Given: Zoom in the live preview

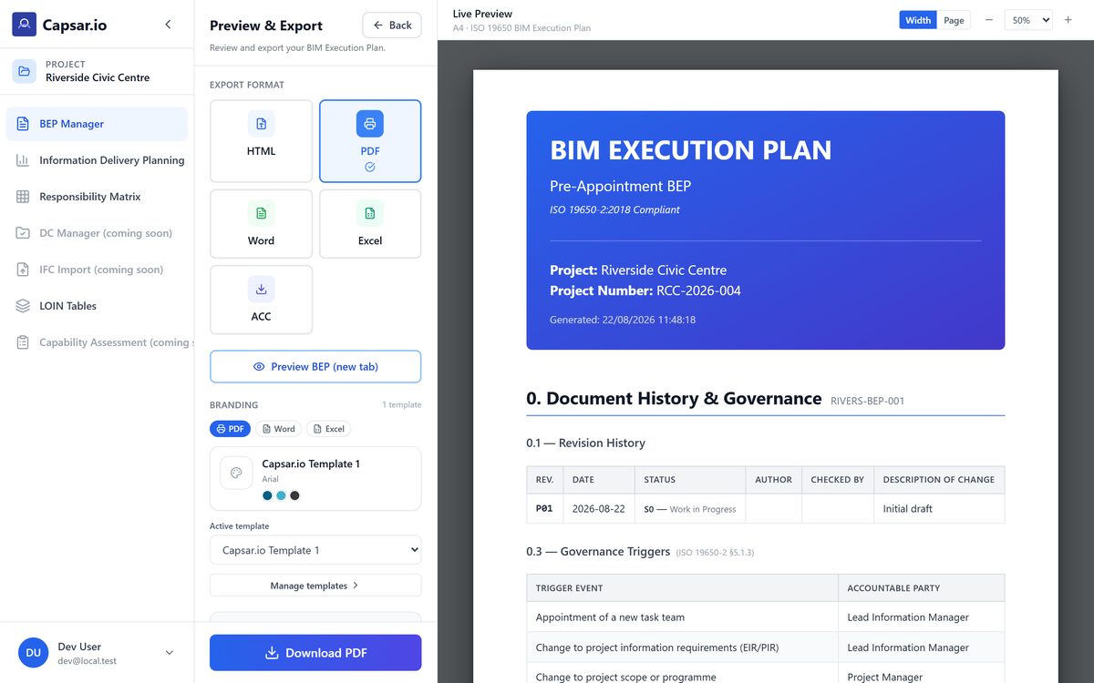Looking at the screenshot, I should (x=1068, y=20).
